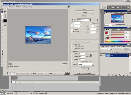131x95 pixels.
Task: Click the add layer style icon in Layers panel
Action: coord(109,75)
